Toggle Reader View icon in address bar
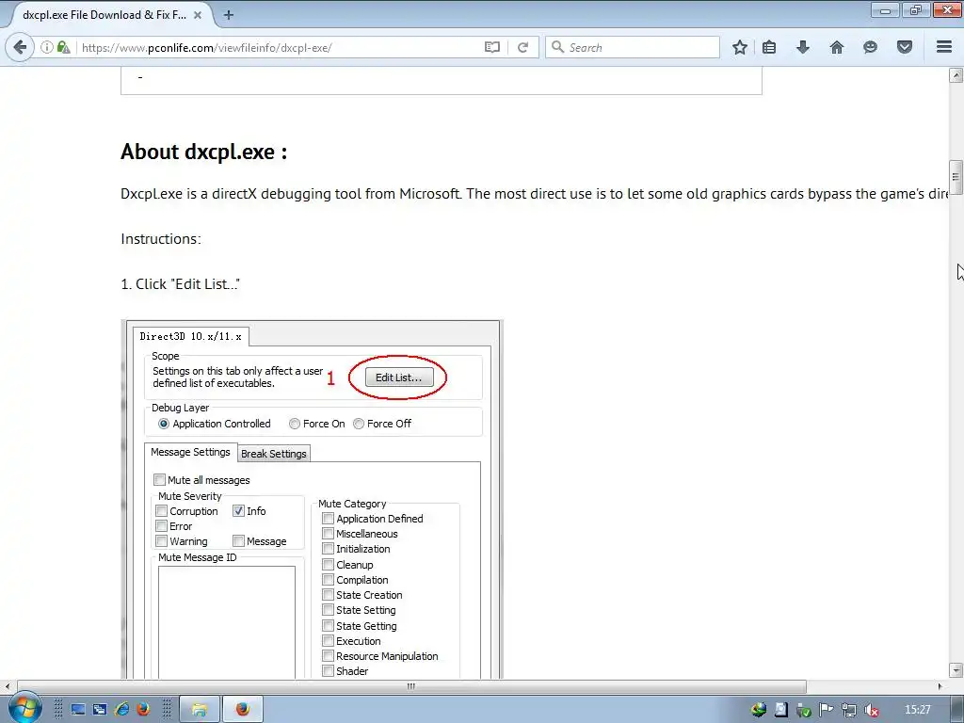Screen dimensions: 964x723 point(492,47)
